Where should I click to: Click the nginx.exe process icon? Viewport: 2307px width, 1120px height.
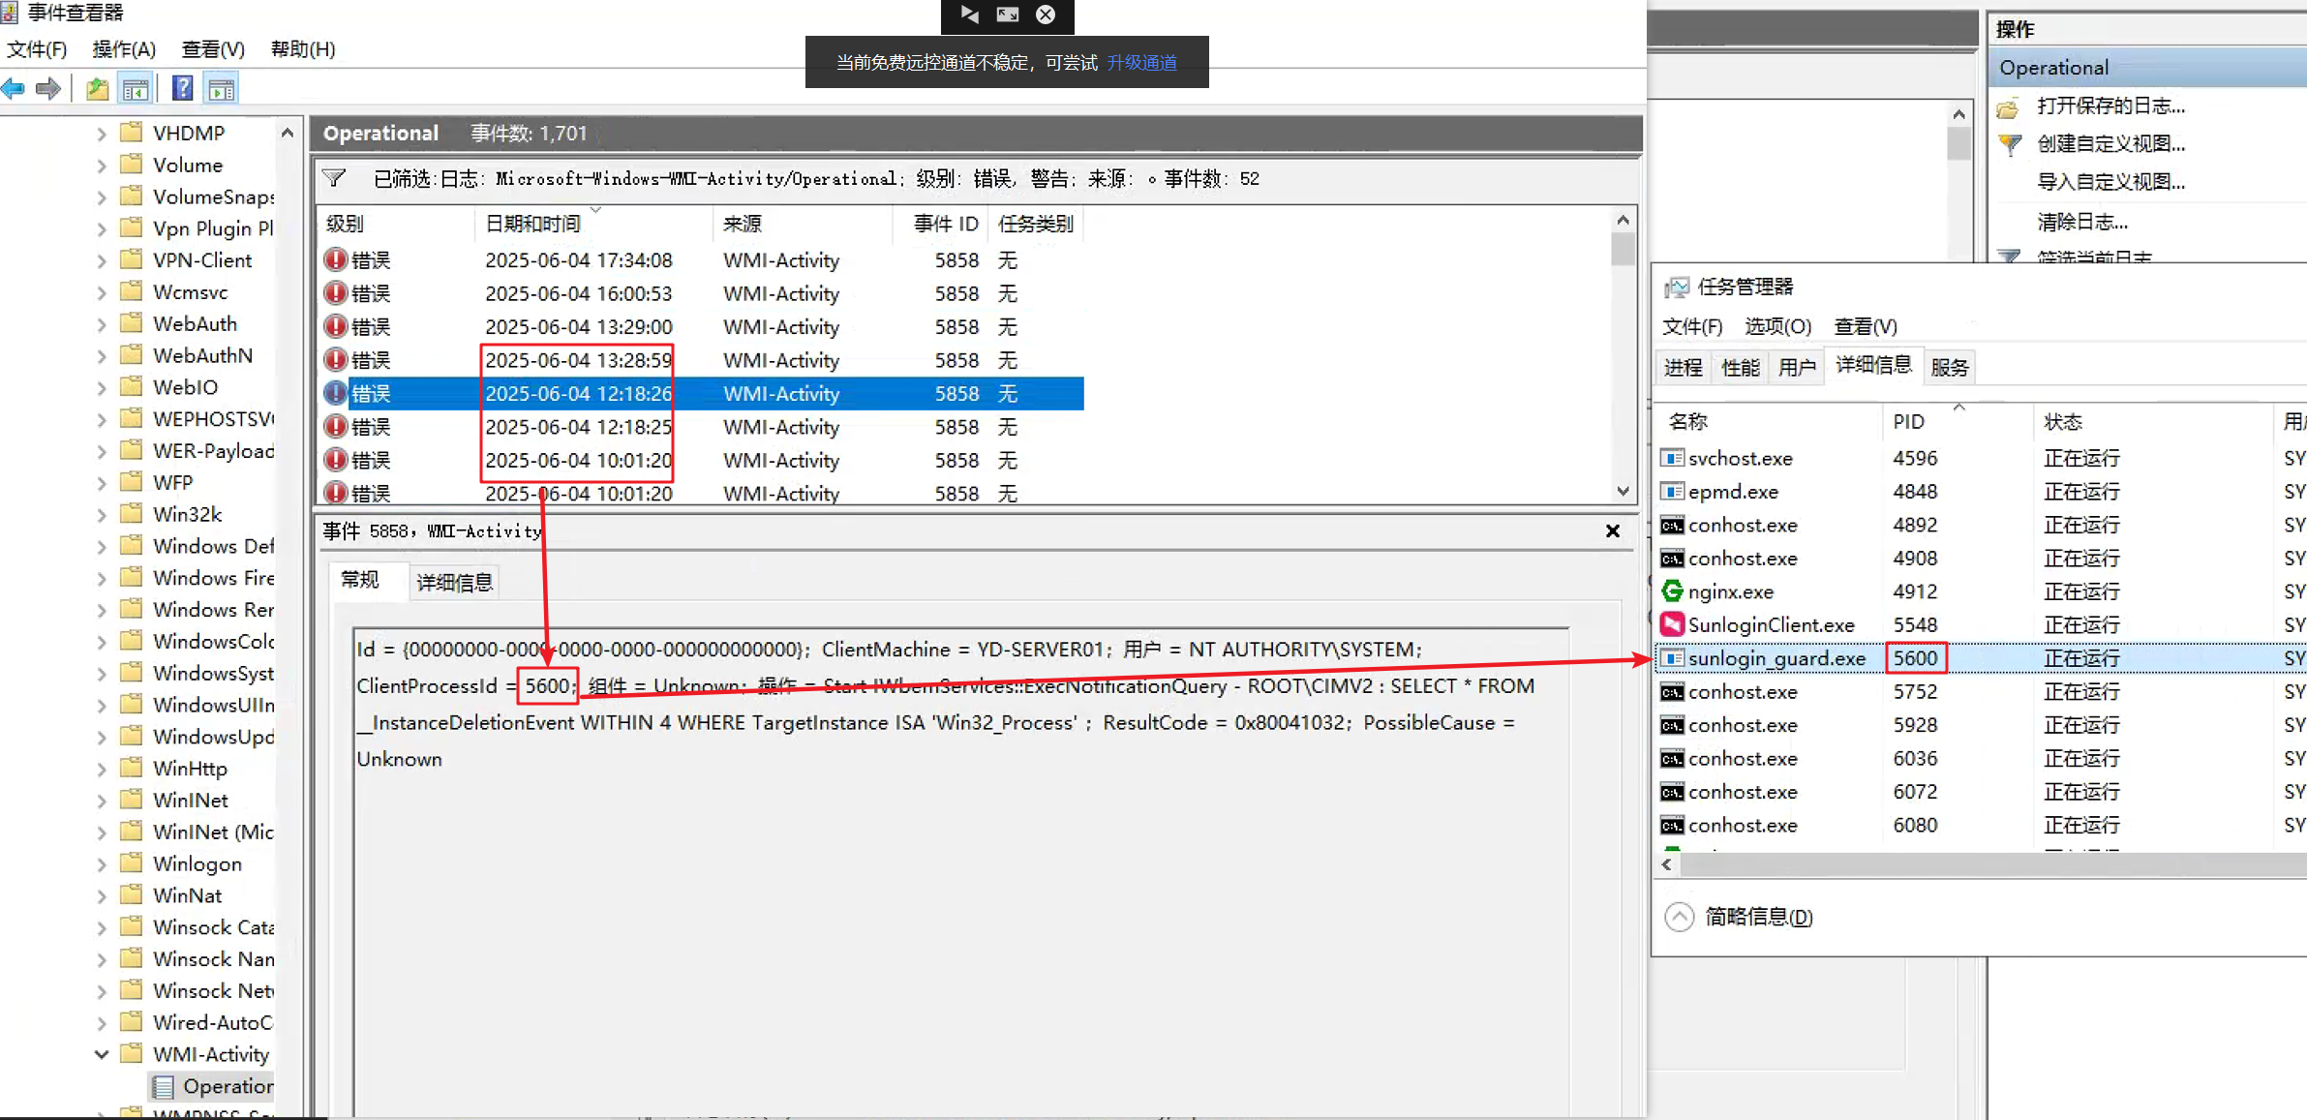click(x=1672, y=590)
